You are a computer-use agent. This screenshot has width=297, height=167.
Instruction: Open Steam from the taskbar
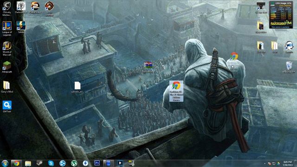pyautogui.click(x=39, y=163)
